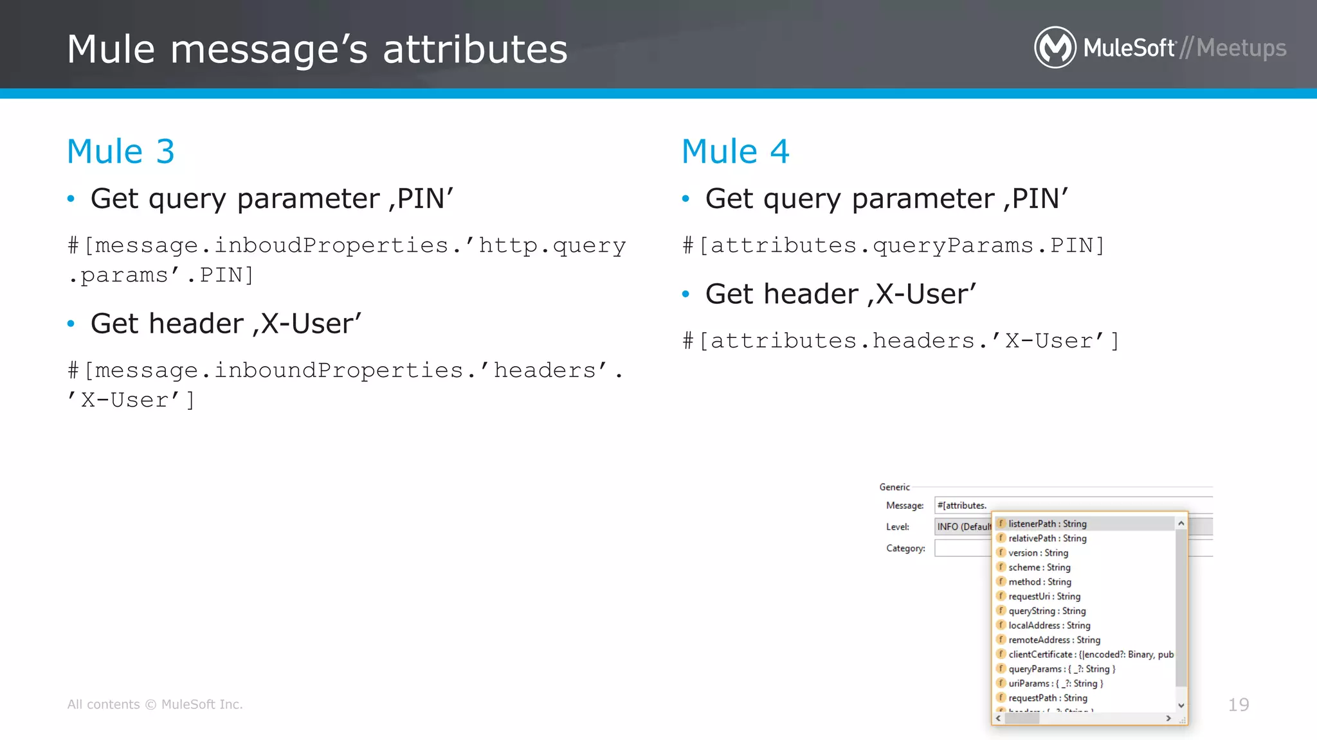This screenshot has width=1317, height=740.
Task: Focus the Message input field
Action: point(1073,505)
